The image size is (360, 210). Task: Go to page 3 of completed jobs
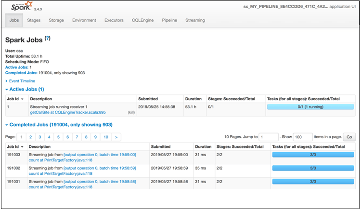click(x=40, y=137)
